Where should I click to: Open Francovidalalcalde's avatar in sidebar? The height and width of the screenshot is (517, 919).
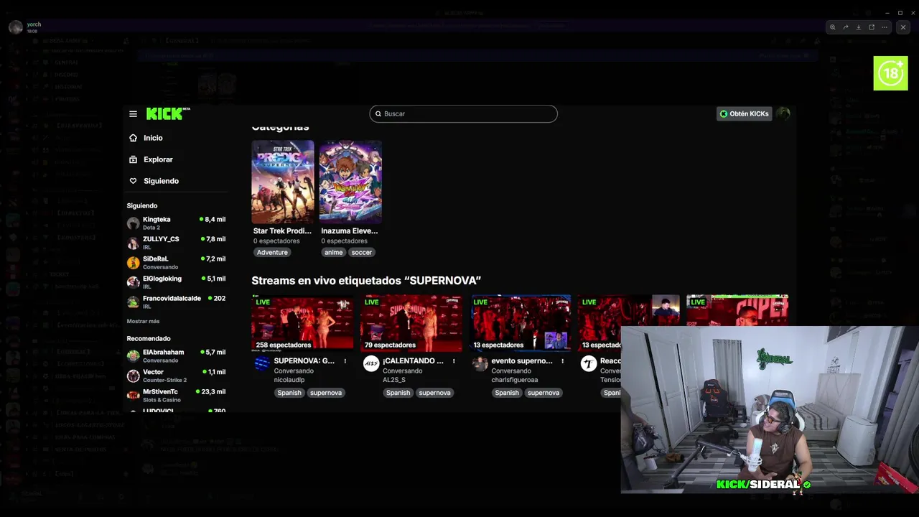pyautogui.click(x=133, y=302)
